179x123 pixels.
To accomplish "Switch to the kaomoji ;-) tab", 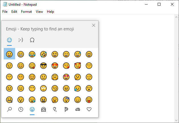I will pyautogui.click(x=21, y=40).
